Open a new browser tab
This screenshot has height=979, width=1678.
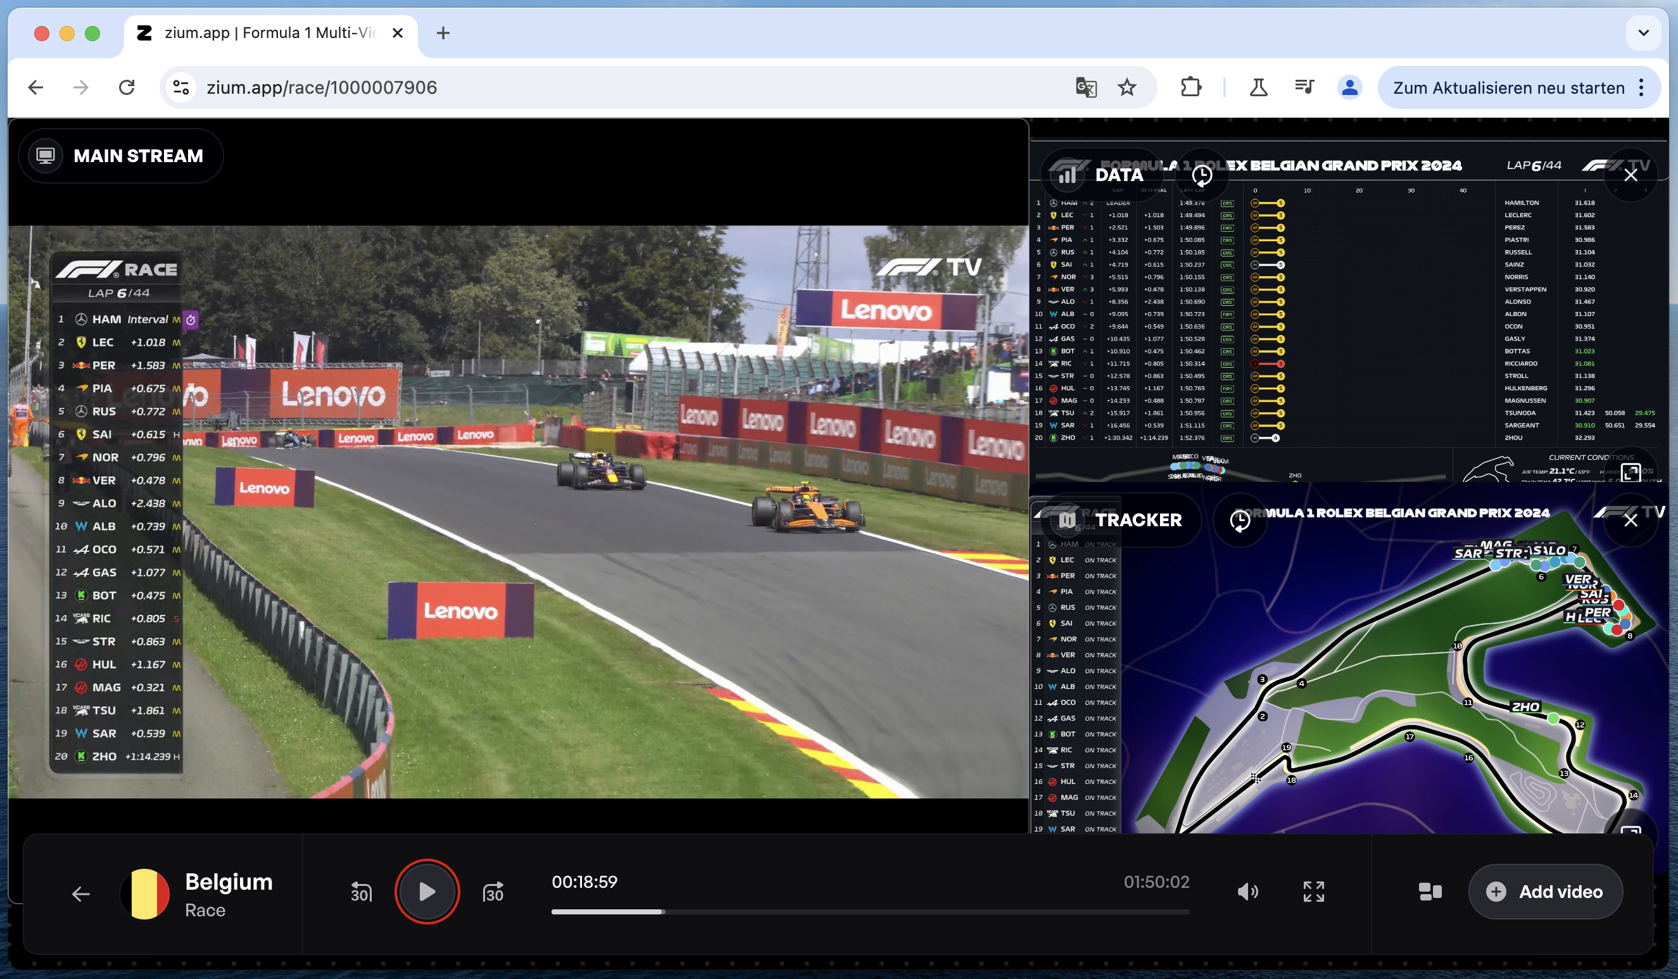click(443, 33)
